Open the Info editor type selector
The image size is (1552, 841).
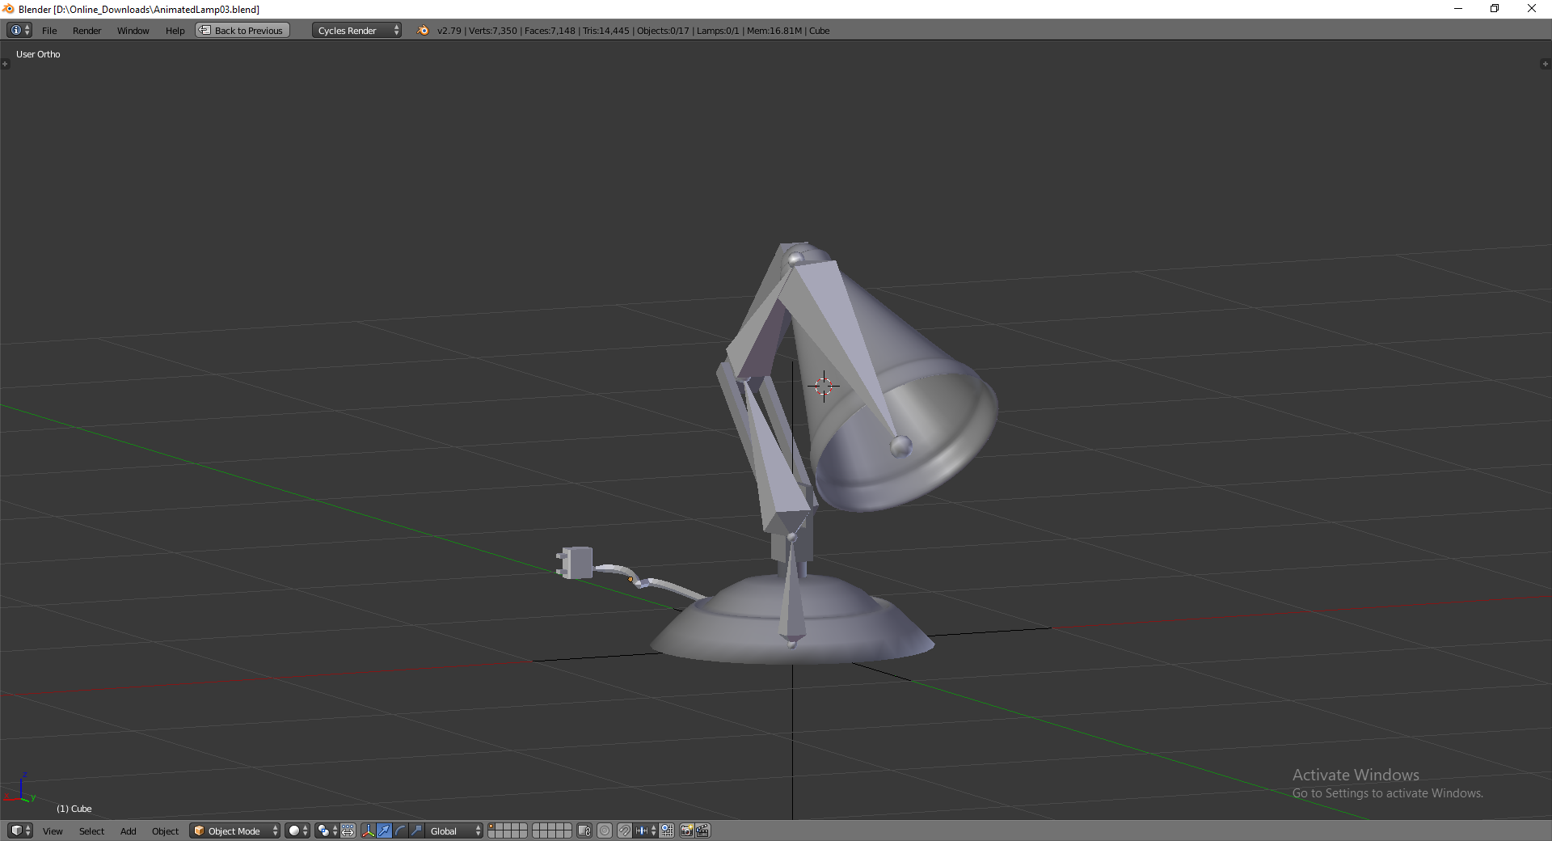(x=19, y=30)
